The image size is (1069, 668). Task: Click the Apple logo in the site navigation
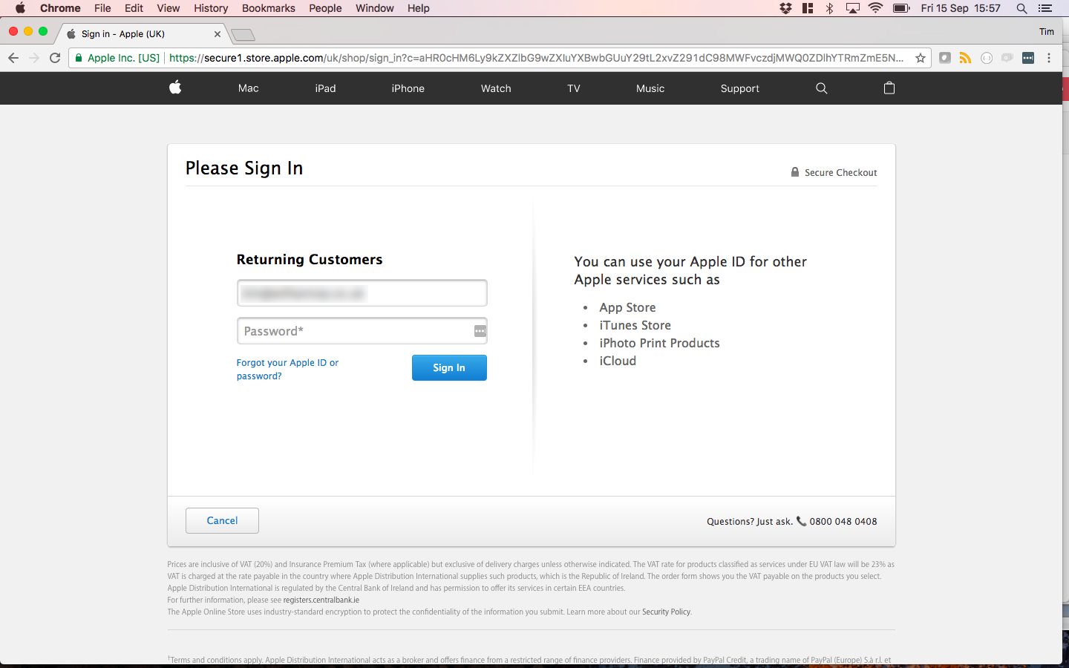tap(175, 88)
